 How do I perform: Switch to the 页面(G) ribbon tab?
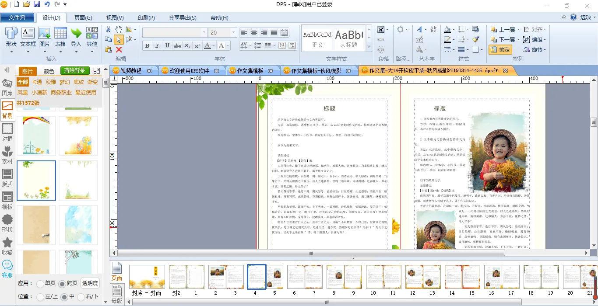click(83, 18)
